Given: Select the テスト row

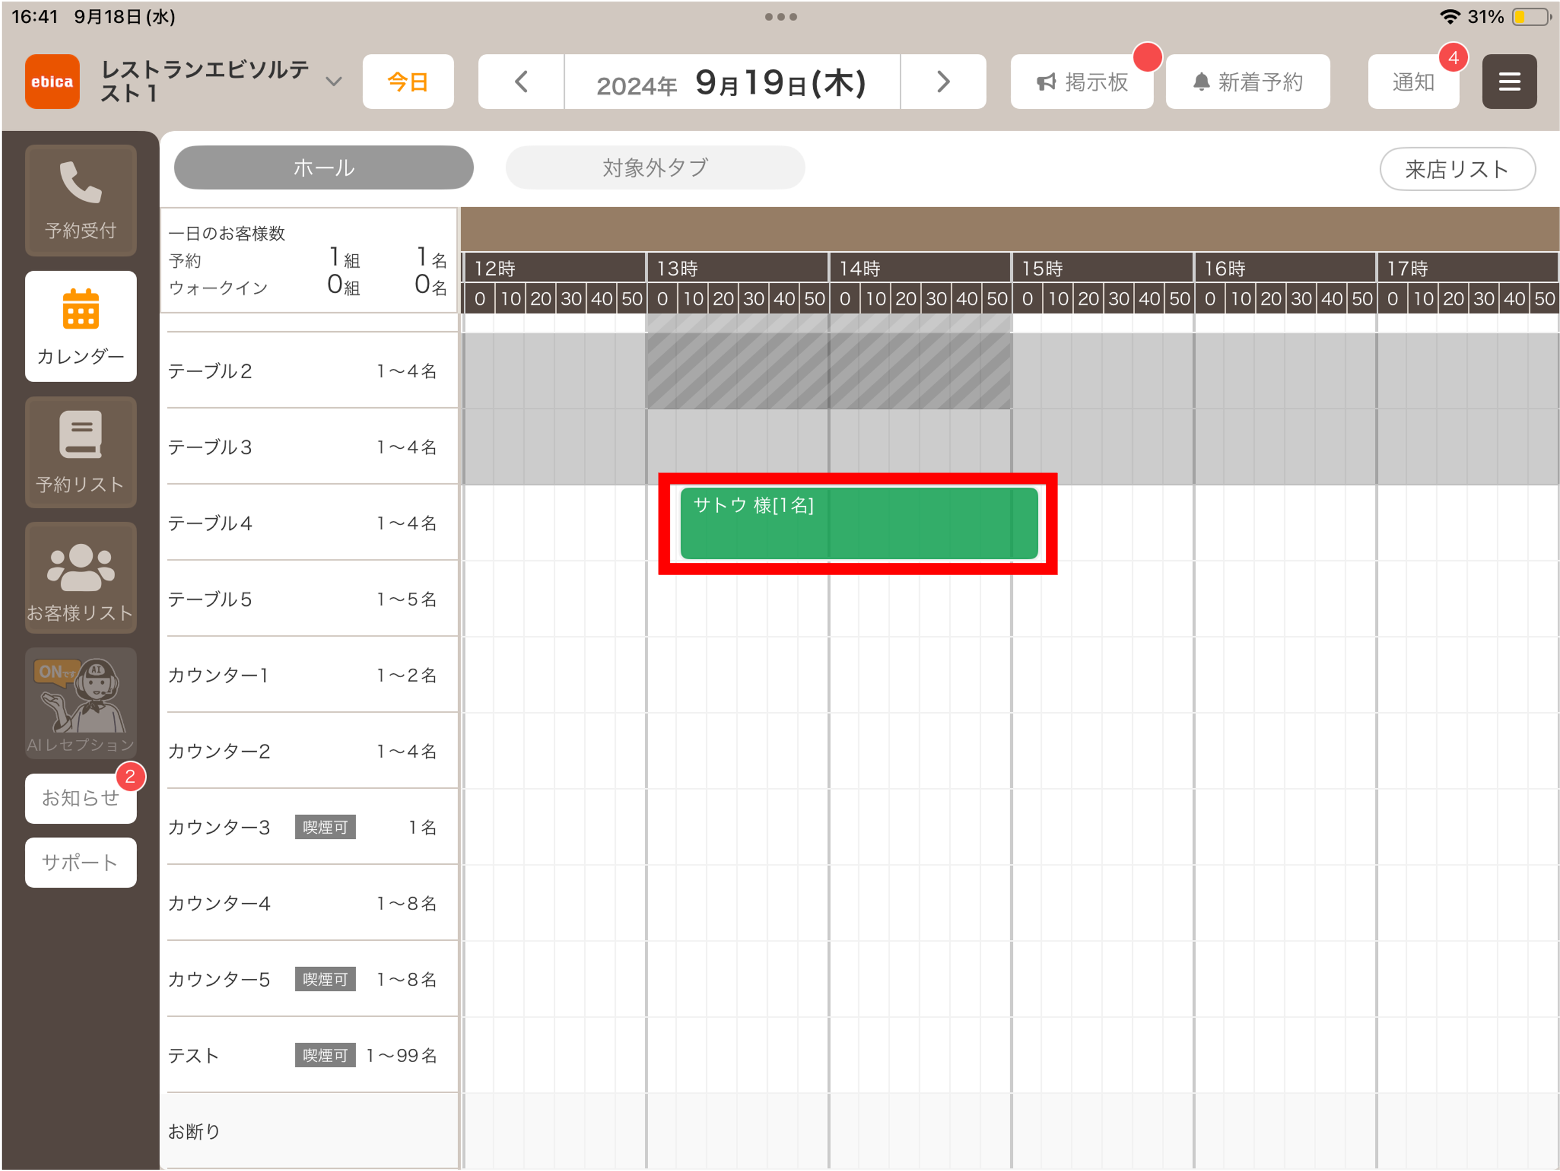Looking at the screenshot, I should pos(312,1055).
